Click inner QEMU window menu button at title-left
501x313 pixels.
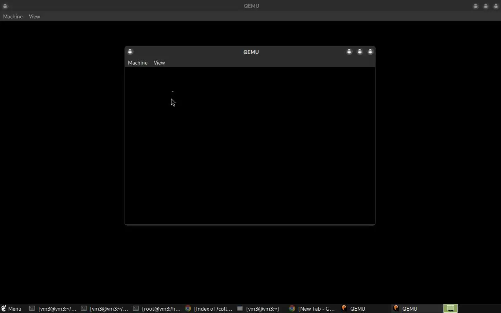click(x=130, y=52)
